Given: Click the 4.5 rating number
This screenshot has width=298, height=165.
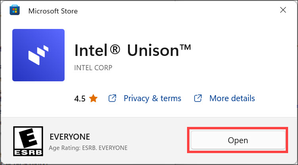Looking at the screenshot, I should tap(80, 98).
